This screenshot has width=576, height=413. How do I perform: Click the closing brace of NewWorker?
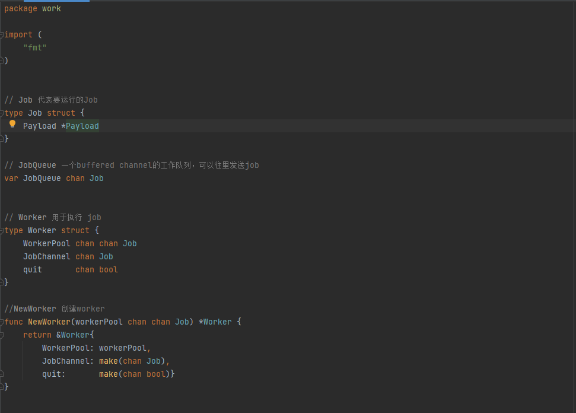click(7, 386)
